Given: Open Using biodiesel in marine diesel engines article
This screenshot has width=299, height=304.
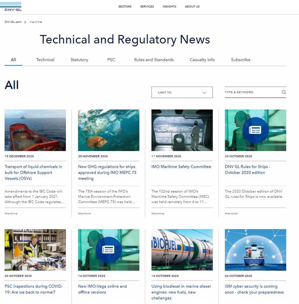Looking at the screenshot, I should click(181, 292).
